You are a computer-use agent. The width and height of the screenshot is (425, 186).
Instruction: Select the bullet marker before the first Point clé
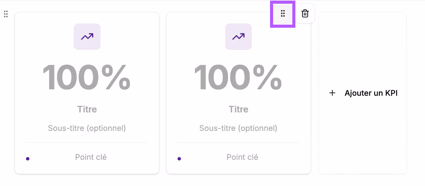point(28,158)
